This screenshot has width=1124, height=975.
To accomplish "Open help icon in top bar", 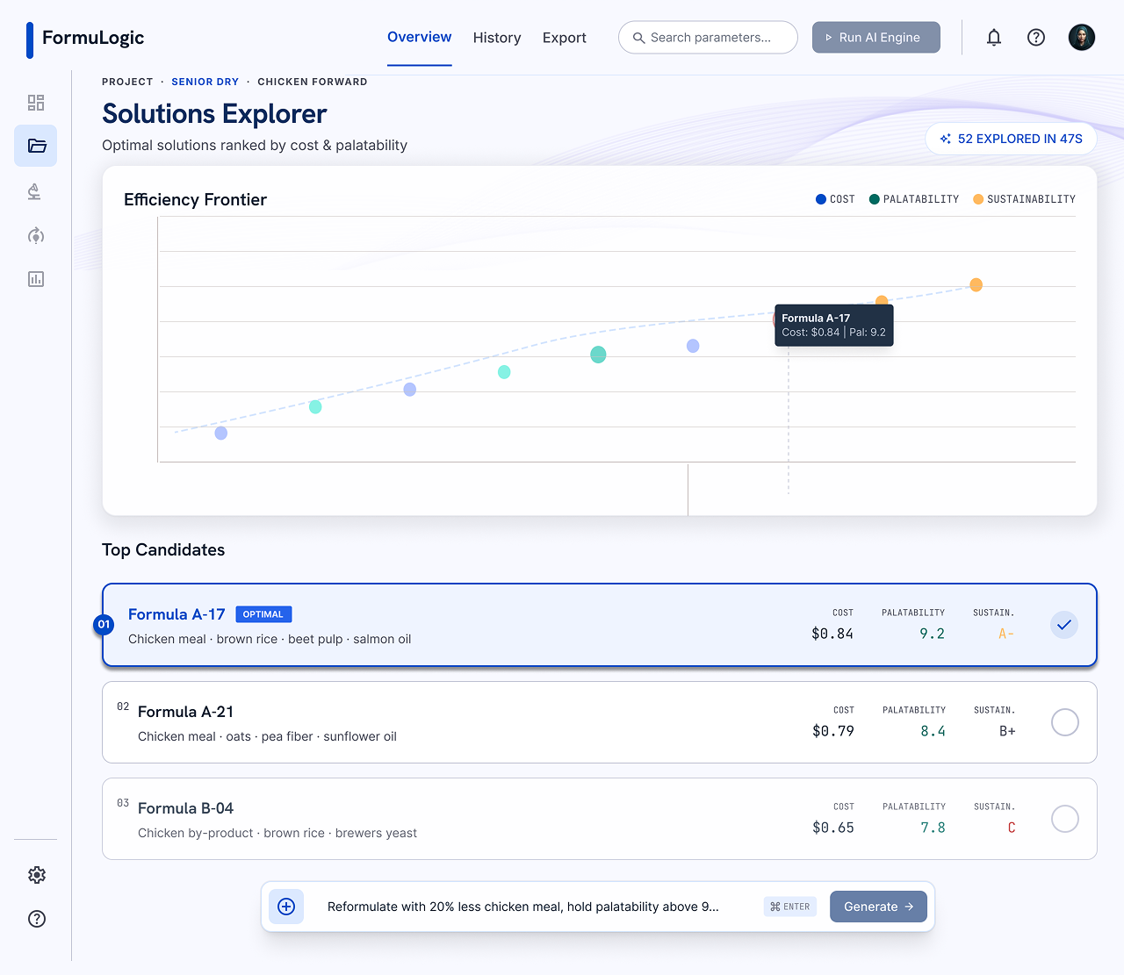I will click(x=1036, y=38).
